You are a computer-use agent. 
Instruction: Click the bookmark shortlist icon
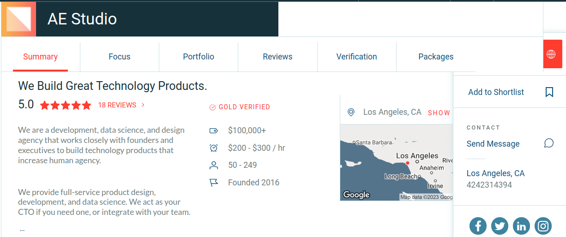coord(549,92)
